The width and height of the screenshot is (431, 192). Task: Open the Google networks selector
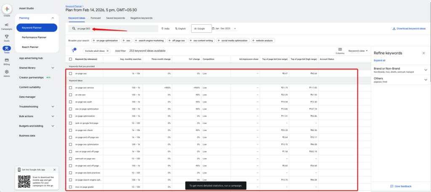click(202, 29)
